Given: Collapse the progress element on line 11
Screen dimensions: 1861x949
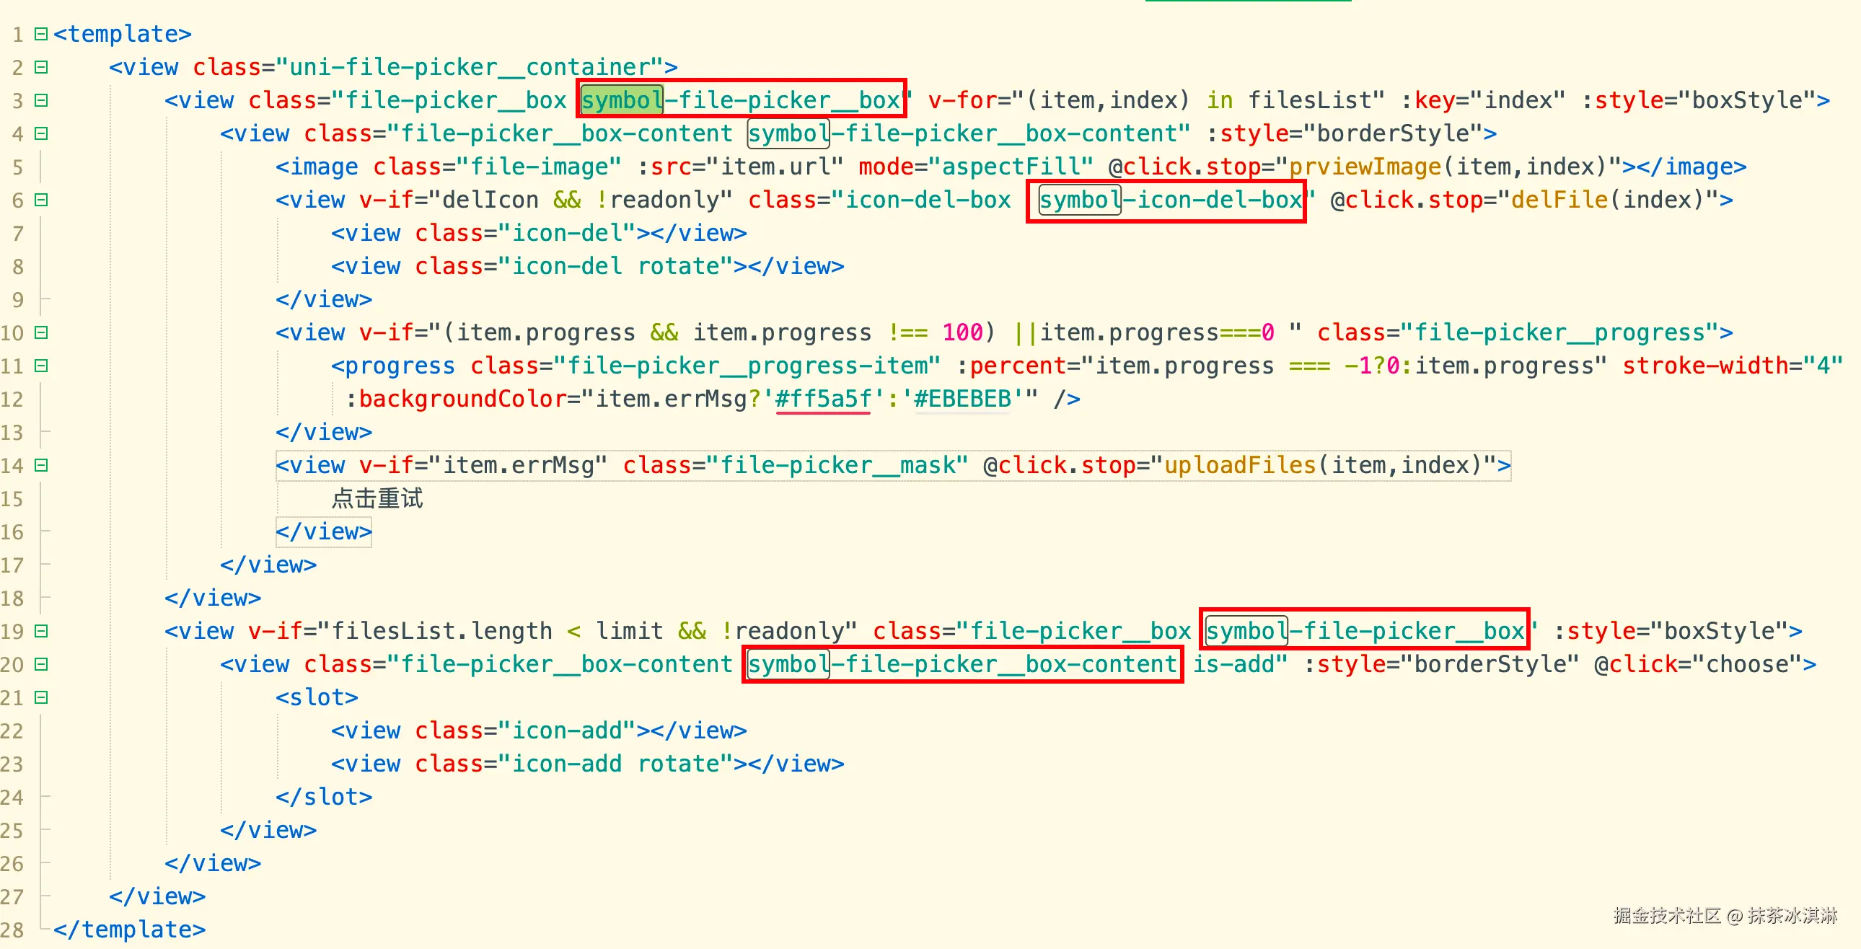Looking at the screenshot, I should tap(41, 366).
